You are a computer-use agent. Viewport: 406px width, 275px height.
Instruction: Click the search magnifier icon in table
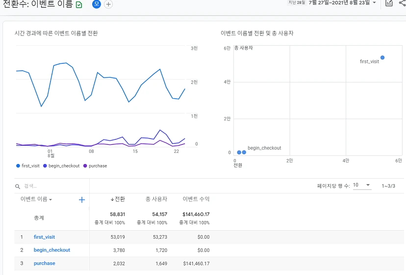18,186
